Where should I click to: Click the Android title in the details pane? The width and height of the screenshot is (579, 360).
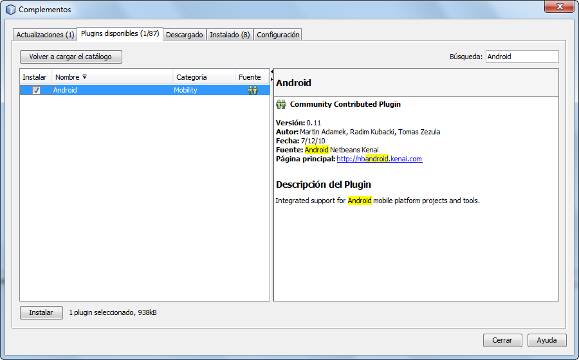[x=293, y=83]
